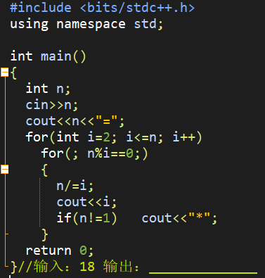Click the int main() declaration
Screen dimensions: 265x278
pyautogui.click(x=49, y=56)
